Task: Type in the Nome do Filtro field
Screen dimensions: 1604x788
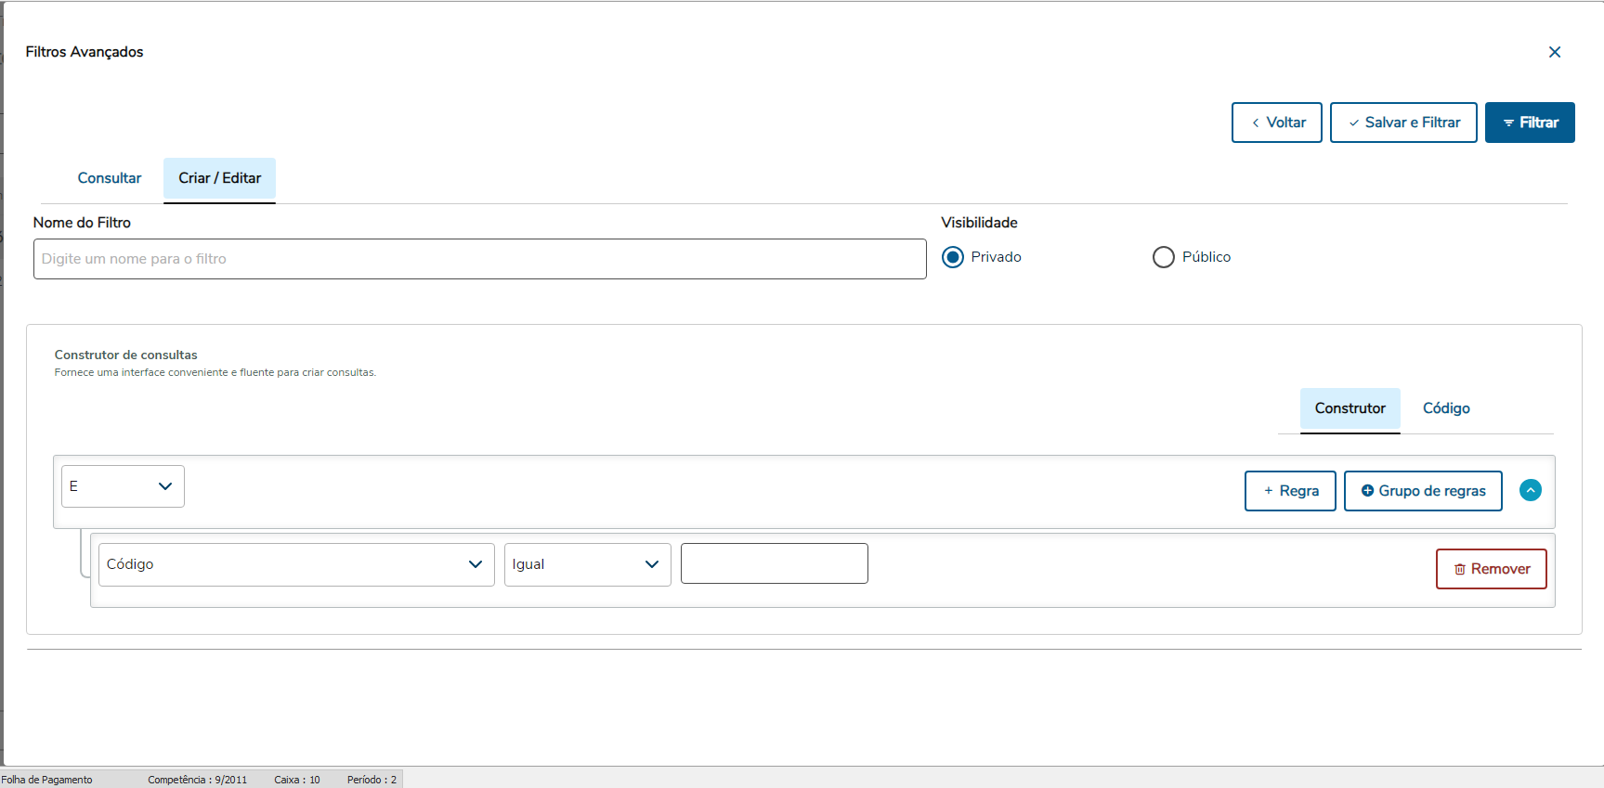Action: 479,259
